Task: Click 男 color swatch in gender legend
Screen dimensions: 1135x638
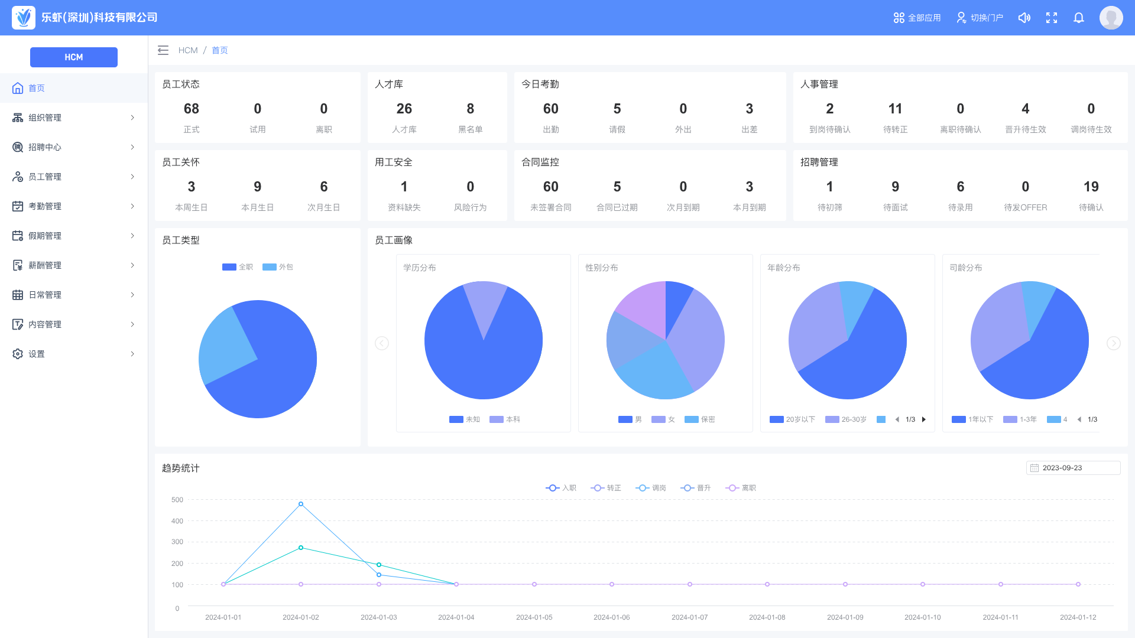Action: click(x=625, y=419)
